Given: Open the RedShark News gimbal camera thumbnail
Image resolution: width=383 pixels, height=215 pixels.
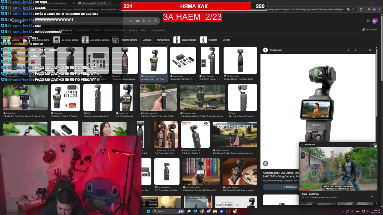Looking at the screenshot, I should click(202, 98).
